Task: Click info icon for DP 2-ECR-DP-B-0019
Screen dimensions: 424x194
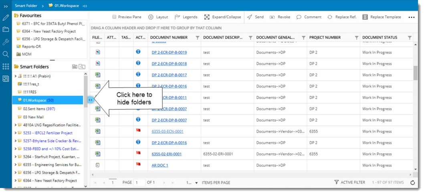Action: [x=138, y=52]
